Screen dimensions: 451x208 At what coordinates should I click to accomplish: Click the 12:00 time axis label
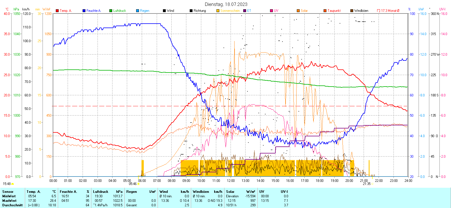[231, 181]
